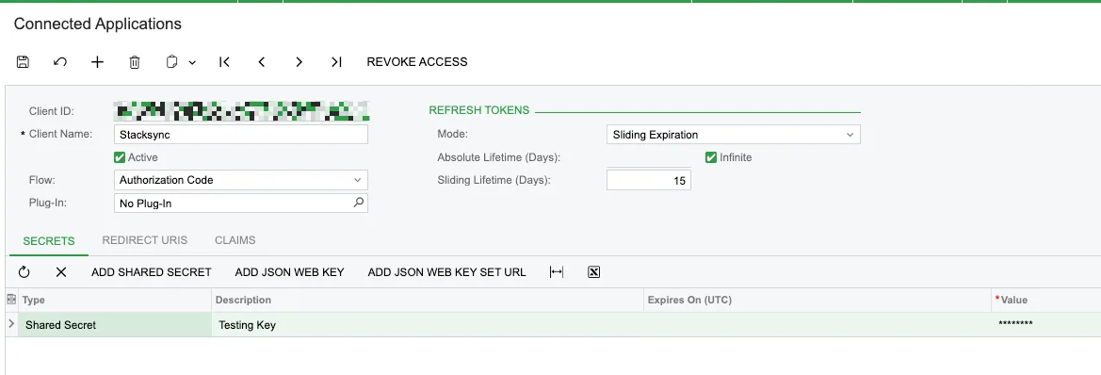Click into the Client Name field

(241, 134)
